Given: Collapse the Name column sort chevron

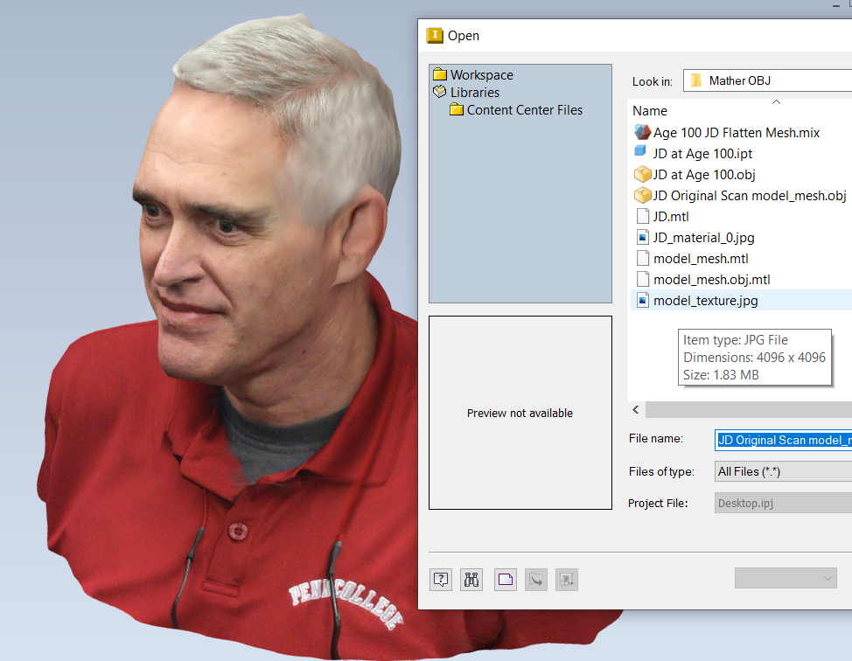Looking at the screenshot, I should 775,101.
